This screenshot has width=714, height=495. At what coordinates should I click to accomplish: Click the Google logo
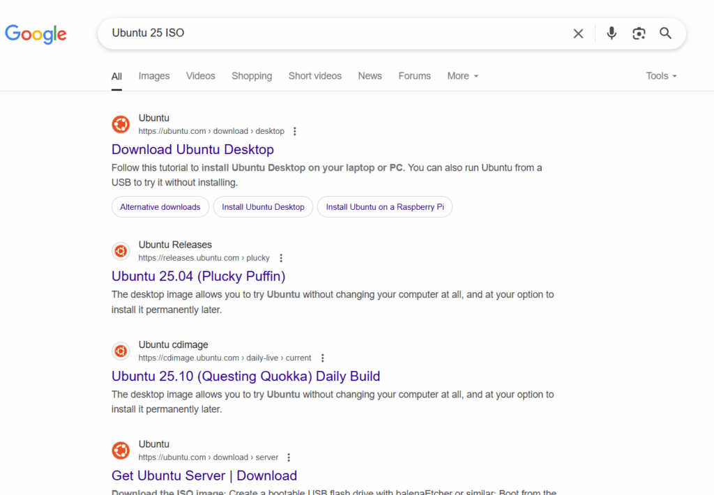click(x=36, y=33)
